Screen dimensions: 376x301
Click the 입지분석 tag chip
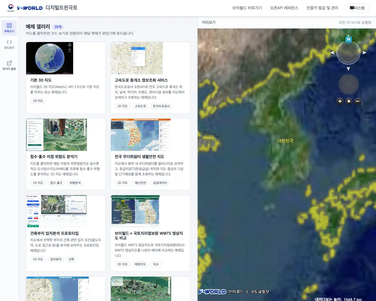[x=56, y=259]
